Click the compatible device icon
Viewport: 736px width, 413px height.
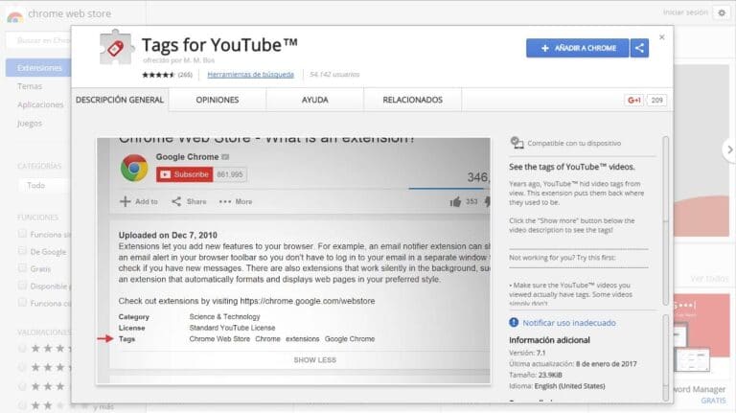pyautogui.click(x=517, y=143)
